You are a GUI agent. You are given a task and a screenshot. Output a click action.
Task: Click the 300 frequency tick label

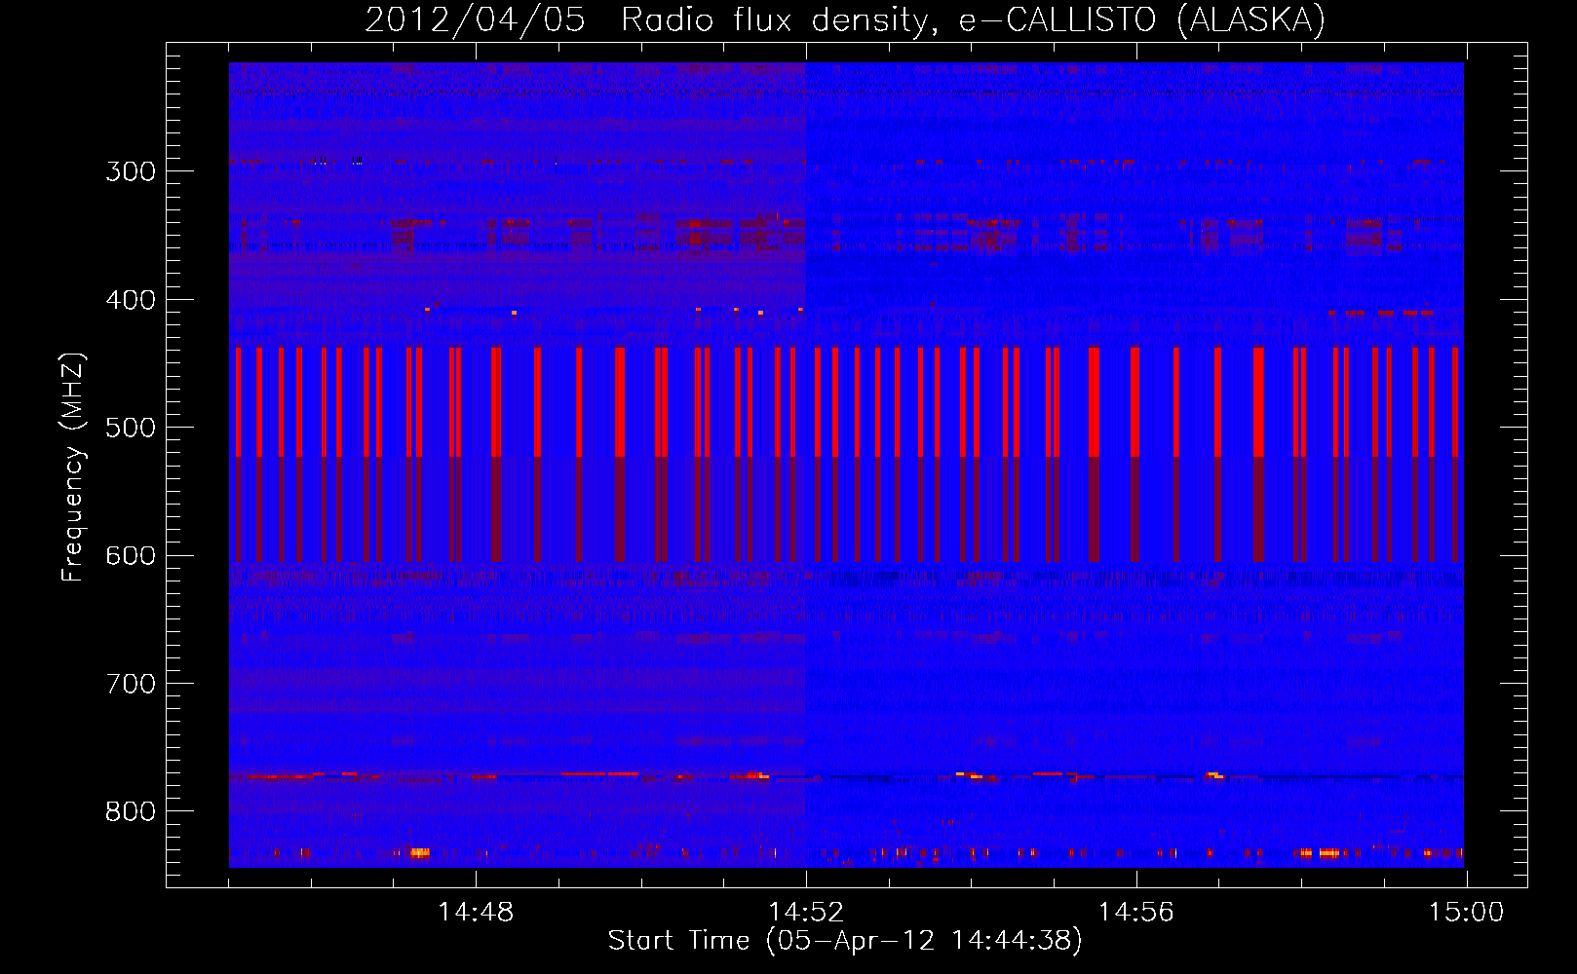131,171
